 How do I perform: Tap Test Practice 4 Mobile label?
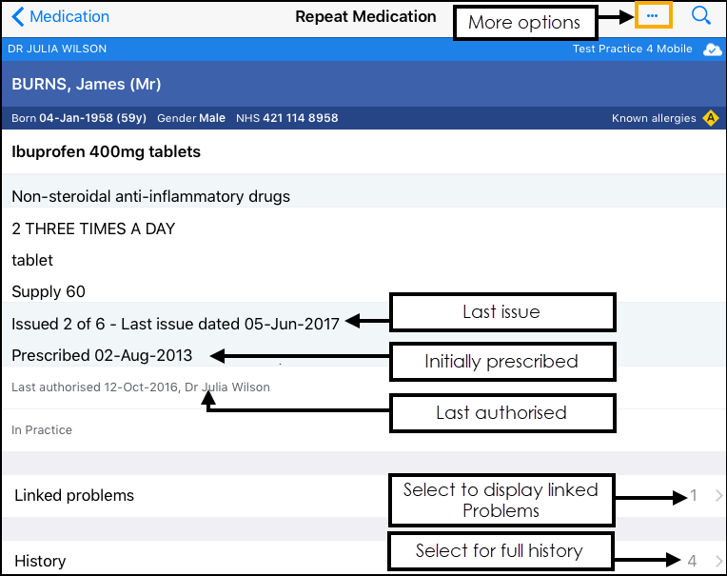point(634,49)
